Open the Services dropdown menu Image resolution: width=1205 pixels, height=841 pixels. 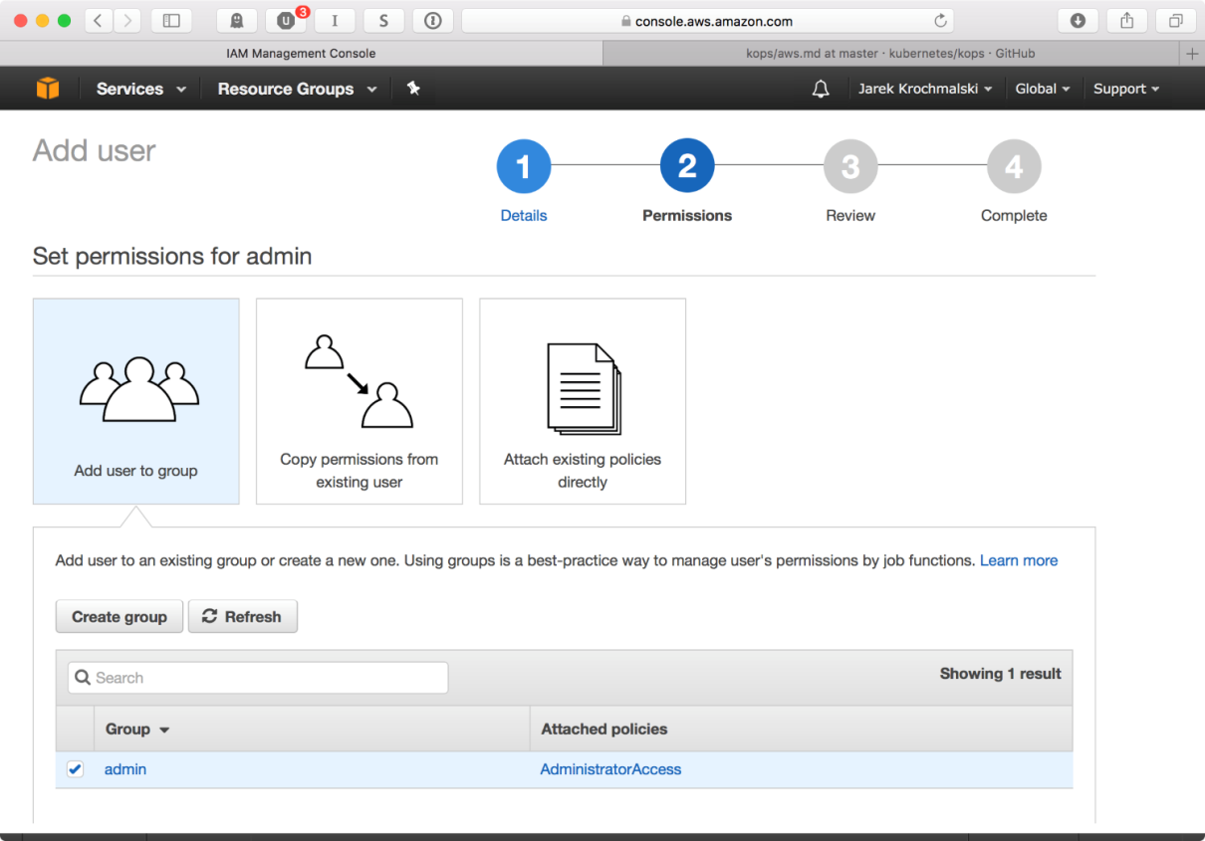pos(141,89)
